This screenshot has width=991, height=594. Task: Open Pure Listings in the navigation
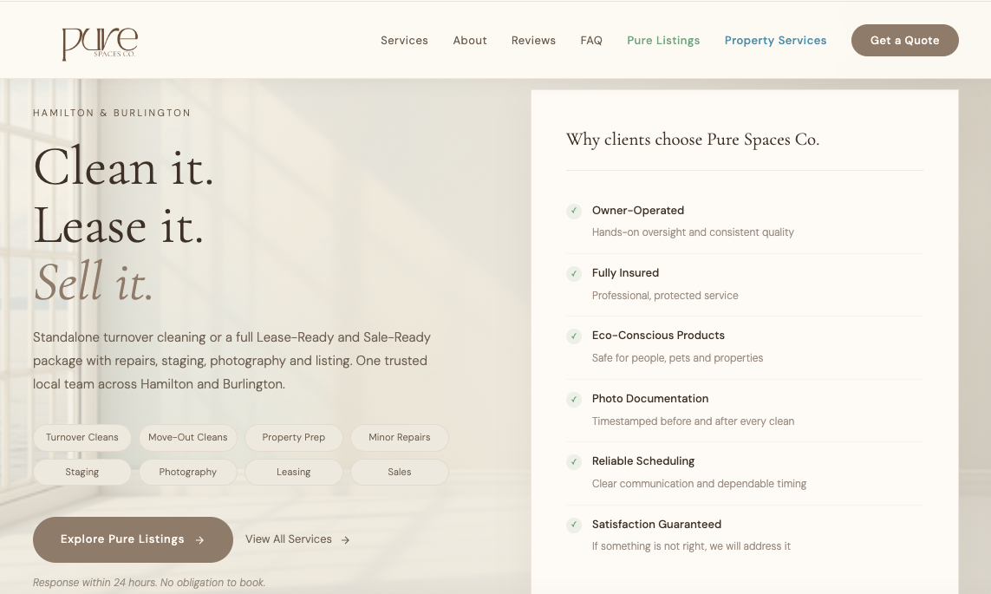click(x=663, y=41)
